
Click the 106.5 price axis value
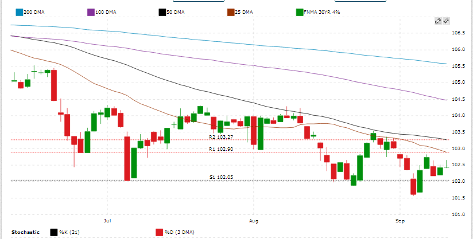click(459, 33)
